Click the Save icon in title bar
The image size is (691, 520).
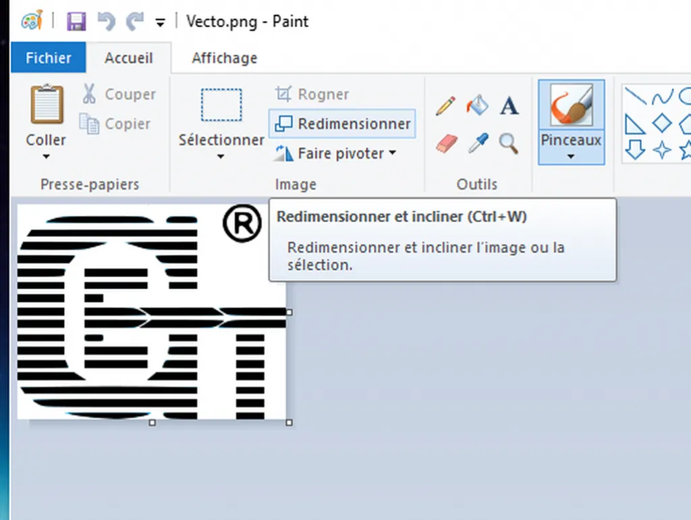point(76,21)
